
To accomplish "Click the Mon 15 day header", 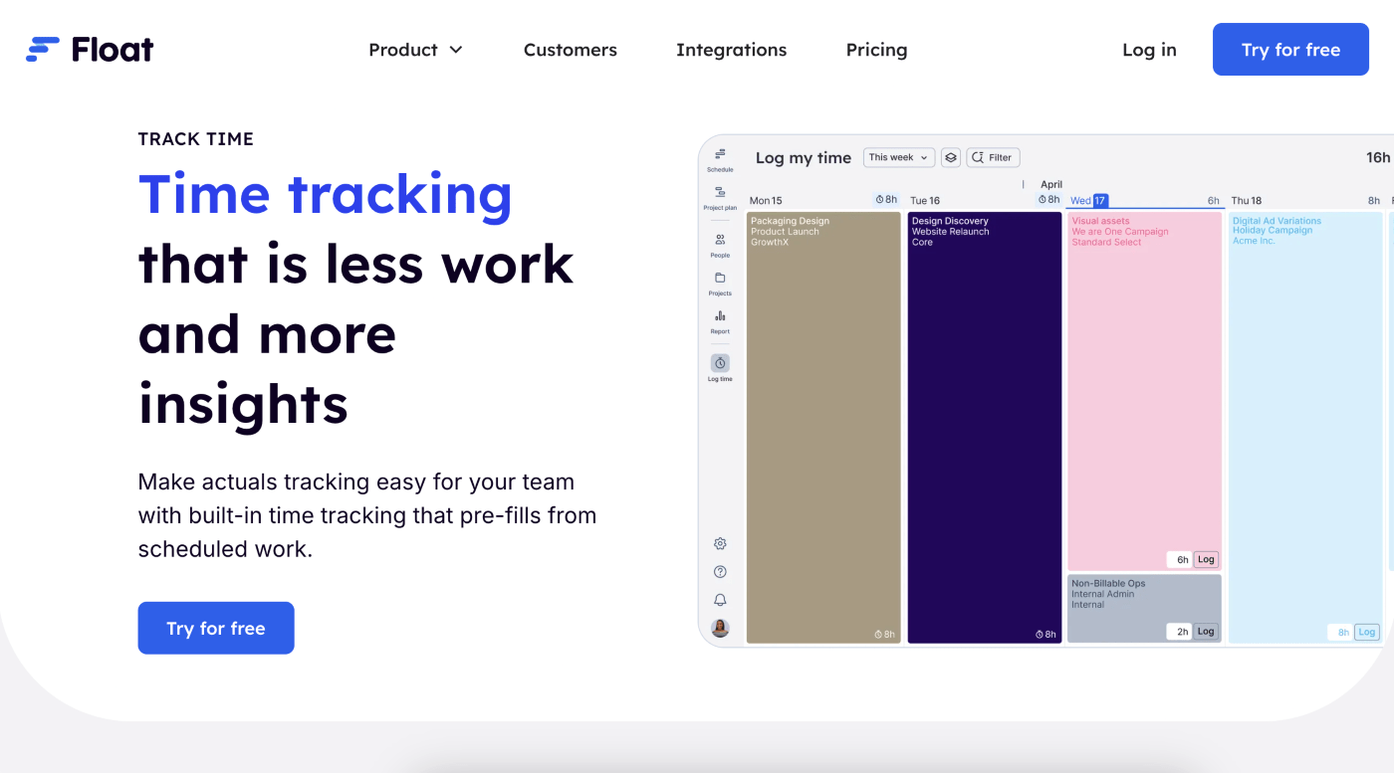I will 766,201.
